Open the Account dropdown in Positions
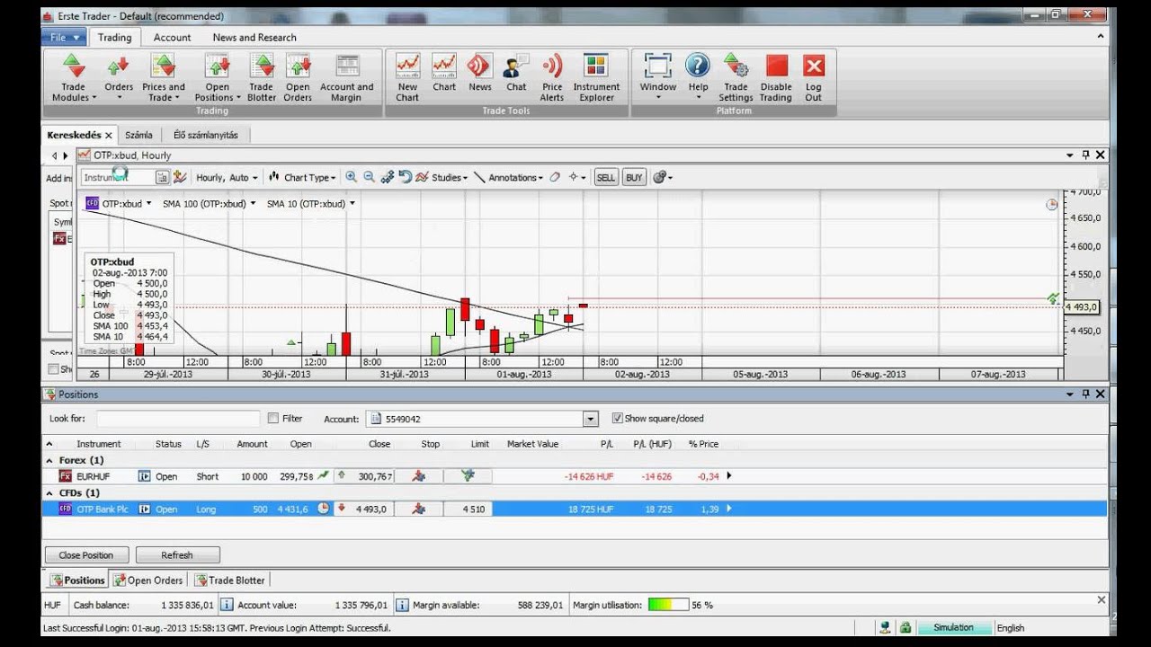 point(590,419)
